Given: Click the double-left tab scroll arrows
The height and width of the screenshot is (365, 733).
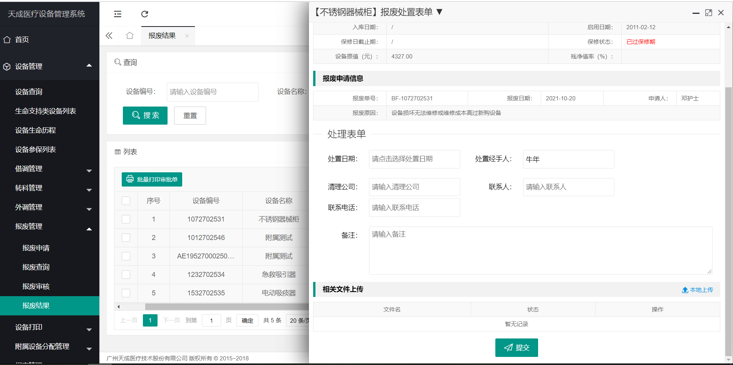Looking at the screenshot, I should 109,36.
